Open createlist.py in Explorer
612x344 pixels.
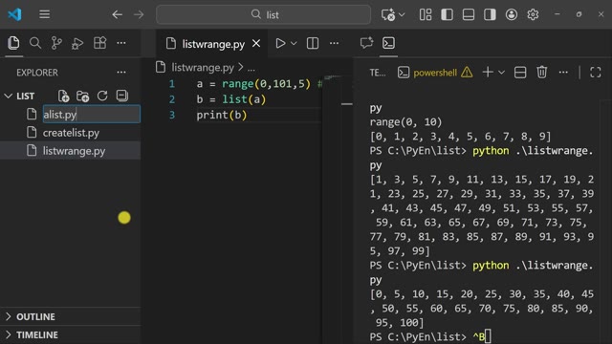click(70, 133)
